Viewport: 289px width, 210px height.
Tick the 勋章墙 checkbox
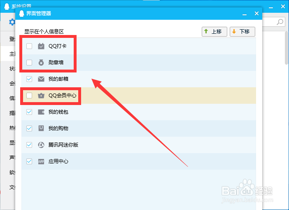[x=29, y=63]
